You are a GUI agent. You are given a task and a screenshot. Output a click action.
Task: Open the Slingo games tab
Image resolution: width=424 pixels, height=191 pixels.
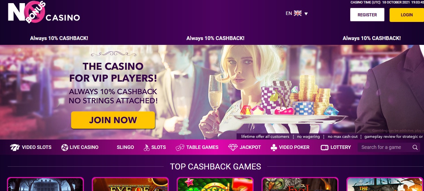tap(125, 147)
